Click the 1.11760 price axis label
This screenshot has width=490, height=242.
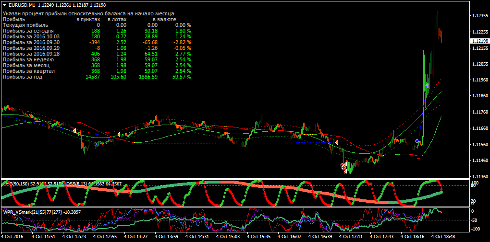tap(480, 112)
